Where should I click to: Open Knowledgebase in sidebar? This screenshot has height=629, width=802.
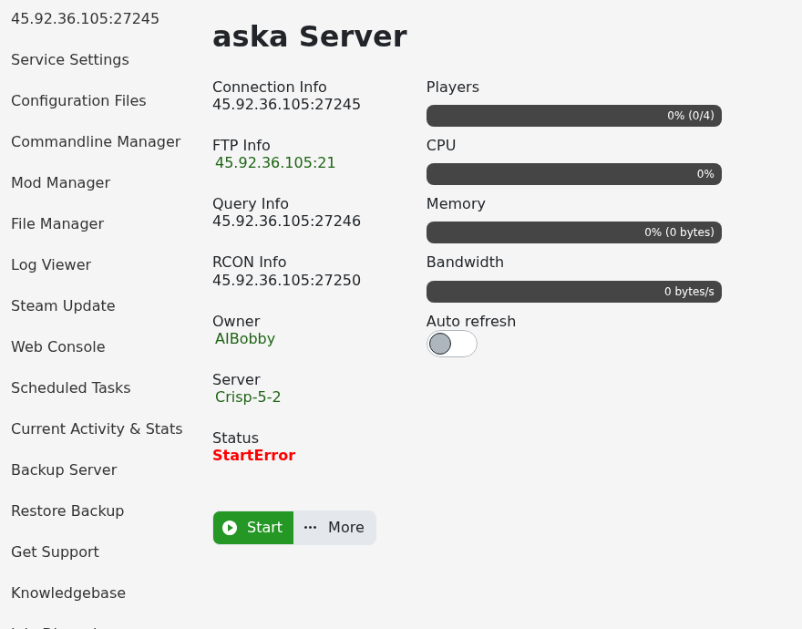pyautogui.click(x=68, y=593)
